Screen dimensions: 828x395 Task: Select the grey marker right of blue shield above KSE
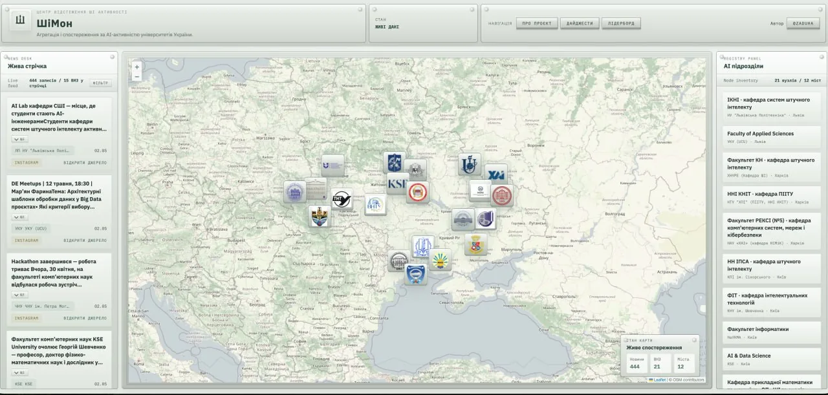click(415, 170)
